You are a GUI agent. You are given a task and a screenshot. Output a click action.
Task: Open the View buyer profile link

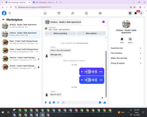82,43
